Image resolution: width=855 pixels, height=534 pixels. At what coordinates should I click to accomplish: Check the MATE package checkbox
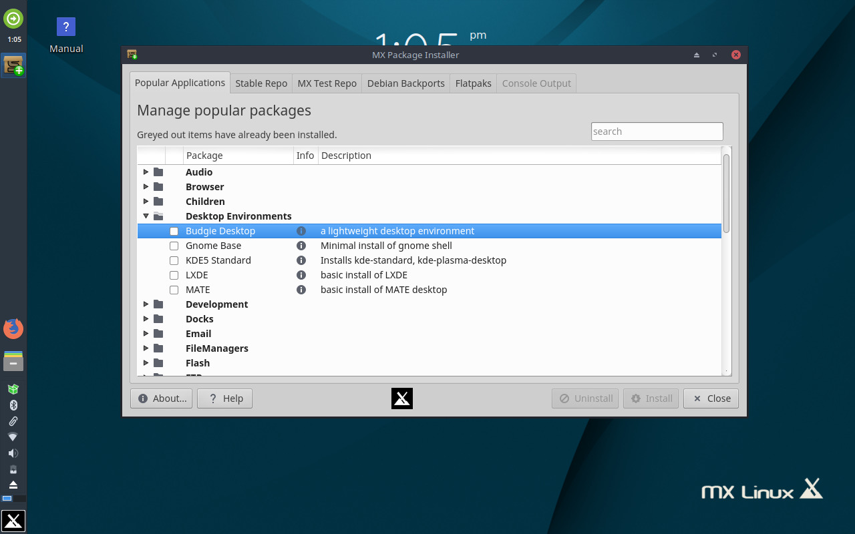[174, 290]
